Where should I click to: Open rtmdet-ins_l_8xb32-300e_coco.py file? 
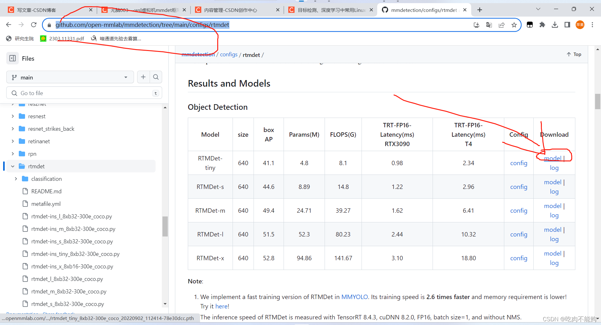point(71,216)
